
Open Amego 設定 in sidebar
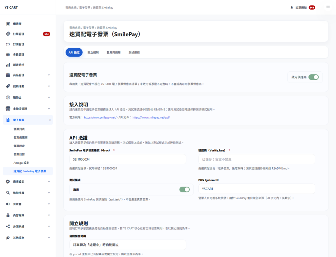click(x=21, y=163)
